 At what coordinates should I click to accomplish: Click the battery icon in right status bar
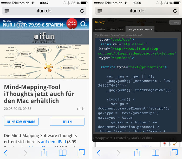(x=177, y=3)
